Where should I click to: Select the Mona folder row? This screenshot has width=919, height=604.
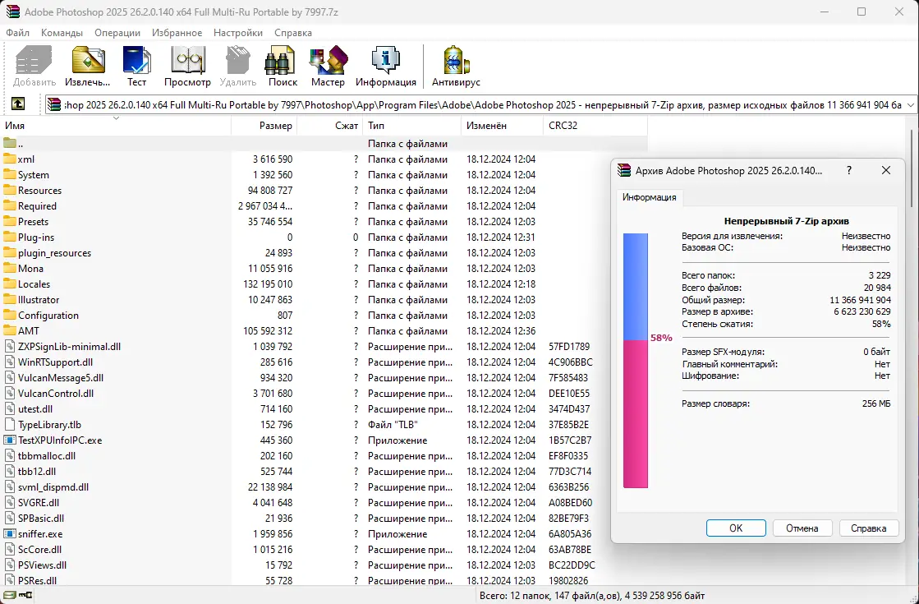coord(324,269)
